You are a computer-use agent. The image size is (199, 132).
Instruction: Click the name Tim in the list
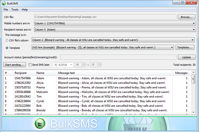39,96
